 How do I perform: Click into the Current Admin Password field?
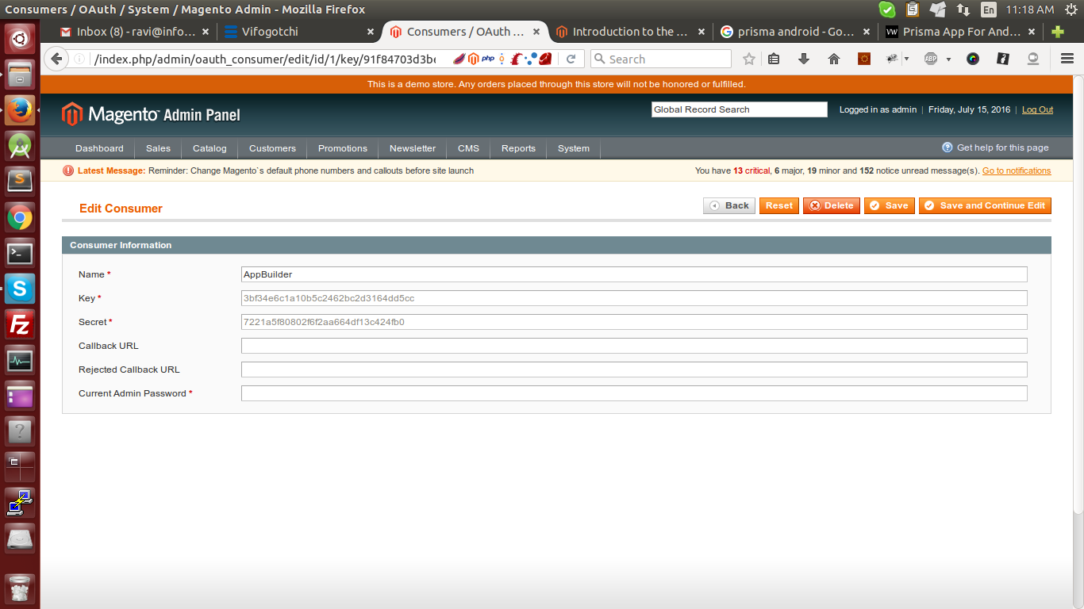point(633,393)
